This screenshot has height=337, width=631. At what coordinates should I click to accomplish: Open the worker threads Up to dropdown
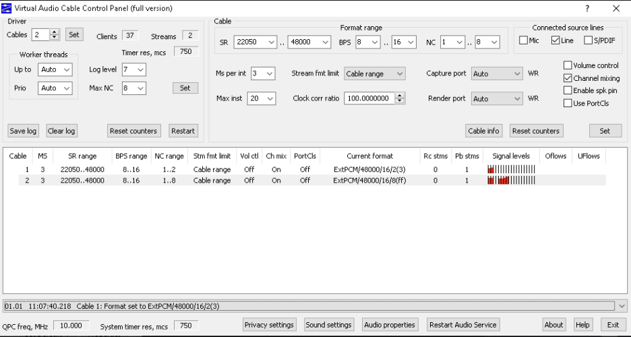click(x=55, y=69)
